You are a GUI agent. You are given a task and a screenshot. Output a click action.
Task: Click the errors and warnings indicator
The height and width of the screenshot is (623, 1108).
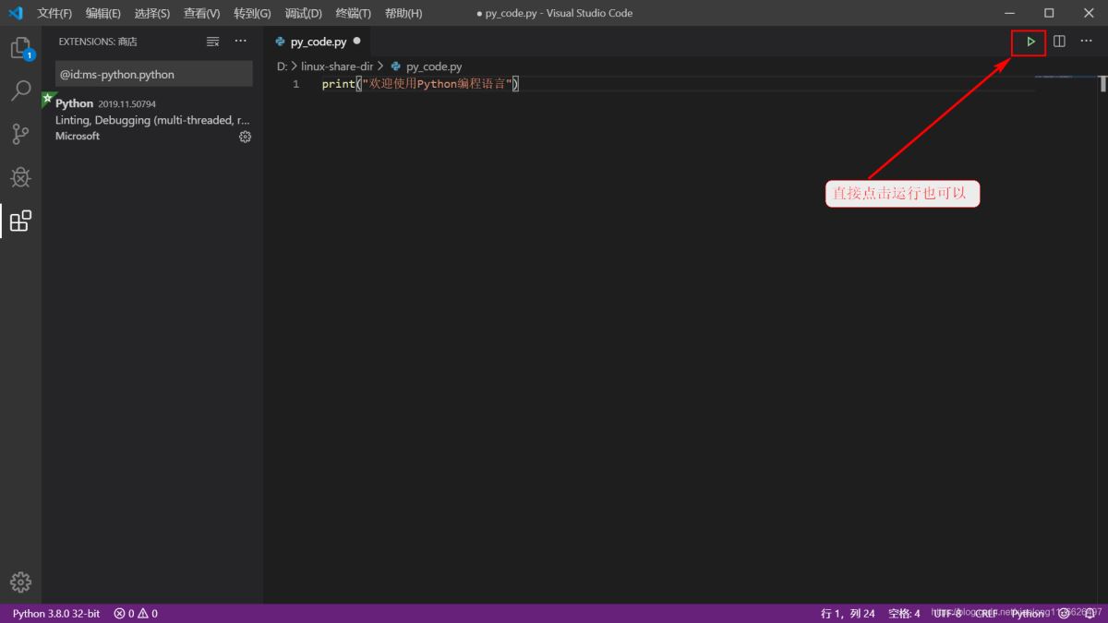[x=134, y=613]
